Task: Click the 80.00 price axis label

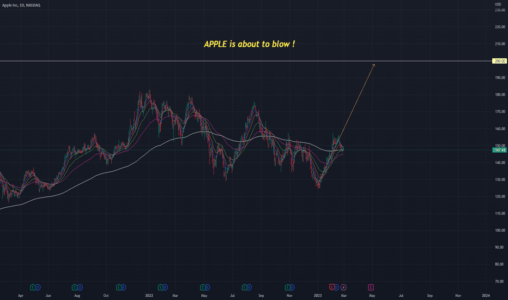Action: 500,265
